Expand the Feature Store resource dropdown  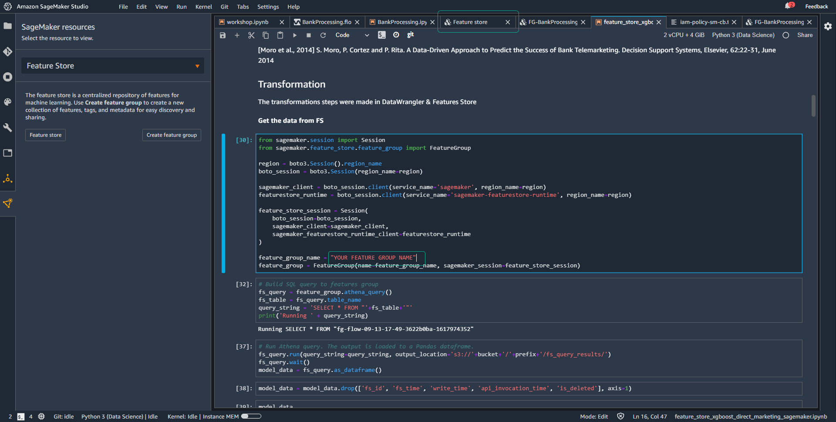coord(113,66)
